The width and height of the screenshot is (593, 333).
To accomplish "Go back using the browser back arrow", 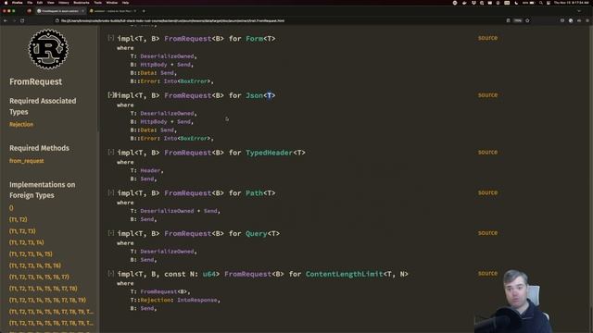I will point(6,20).
